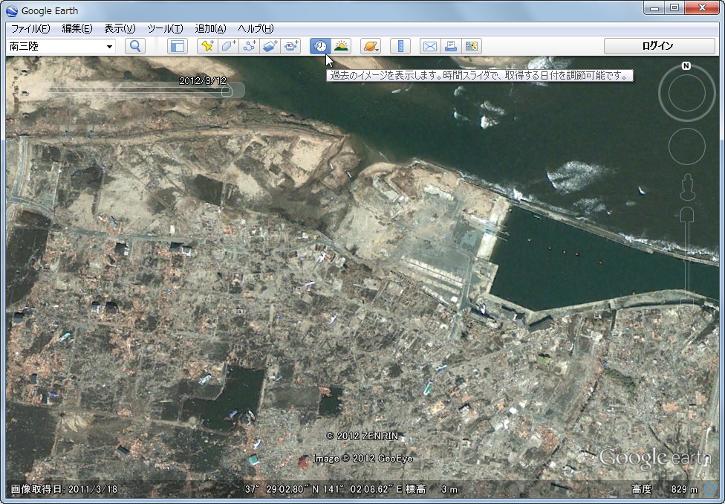
Task: Select the Street View pegman icon
Action: [x=688, y=187]
